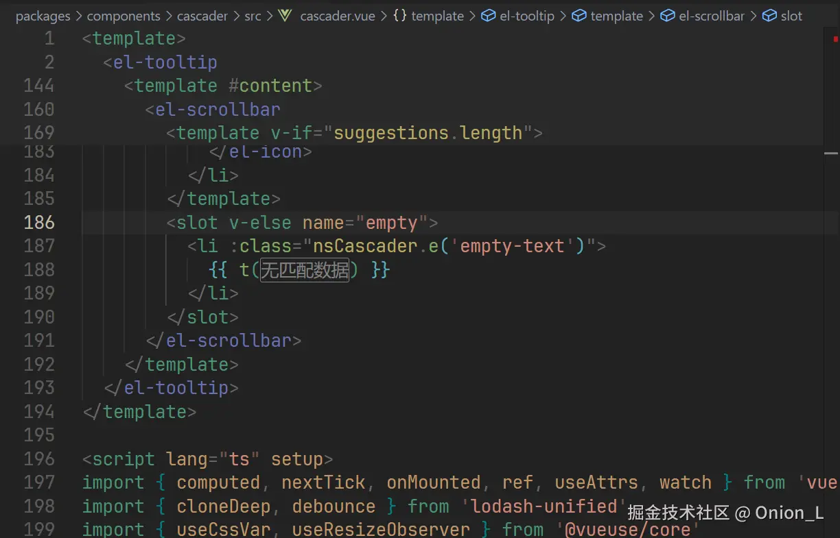Select line number 195 in the gutter
Screen dimensions: 840x538
(39, 435)
